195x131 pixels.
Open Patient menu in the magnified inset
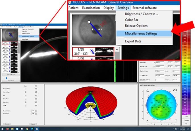73,8
